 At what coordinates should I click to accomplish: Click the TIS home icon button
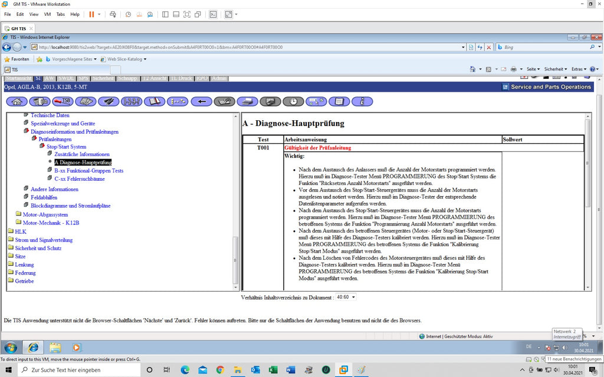pyautogui.click(x=17, y=101)
